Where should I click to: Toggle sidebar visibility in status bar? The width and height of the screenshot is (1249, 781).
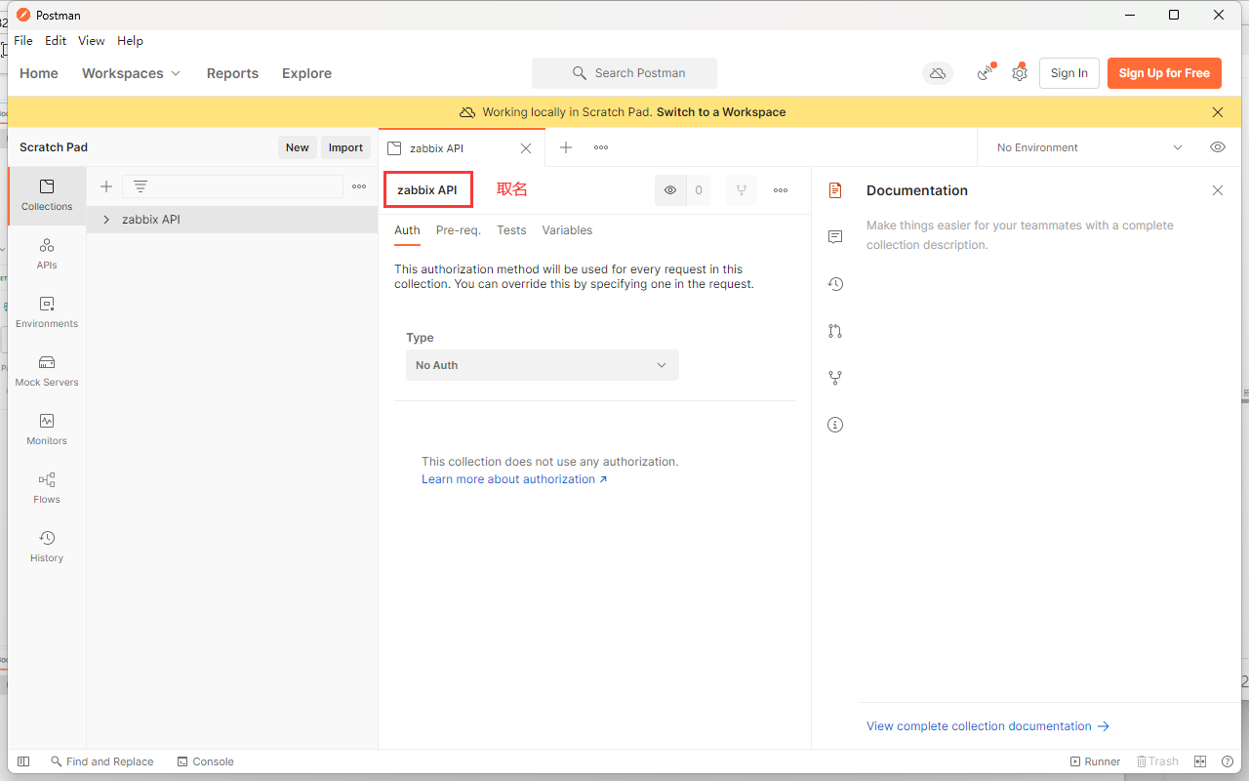24,761
